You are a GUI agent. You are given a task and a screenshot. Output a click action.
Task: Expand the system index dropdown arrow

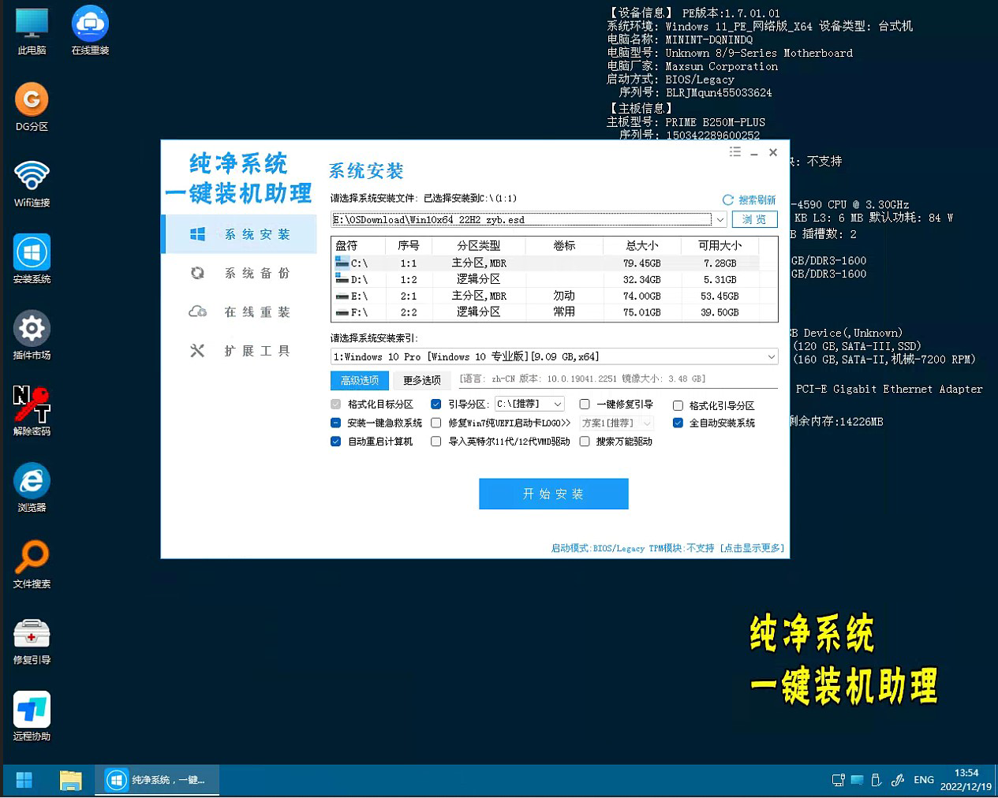click(771, 356)
